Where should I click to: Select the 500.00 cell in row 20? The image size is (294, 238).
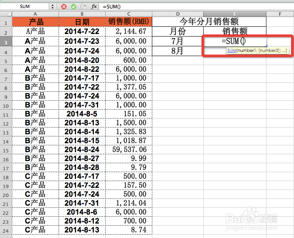coord(129,194)
